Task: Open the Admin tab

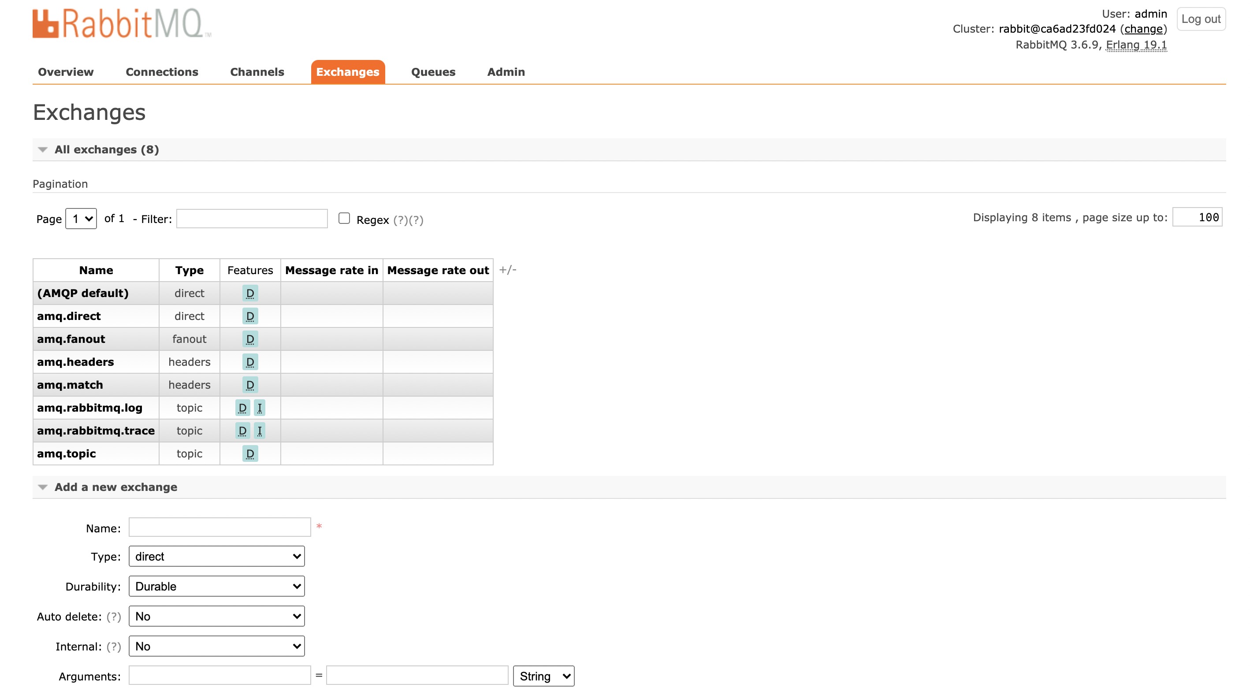Action: (506, 72)
